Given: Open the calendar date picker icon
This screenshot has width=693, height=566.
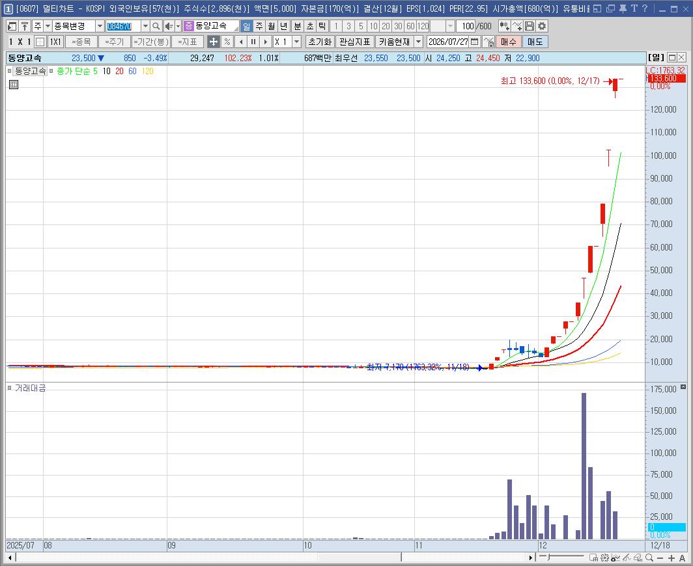Looking at the screenshot, I should coord(475,42).
